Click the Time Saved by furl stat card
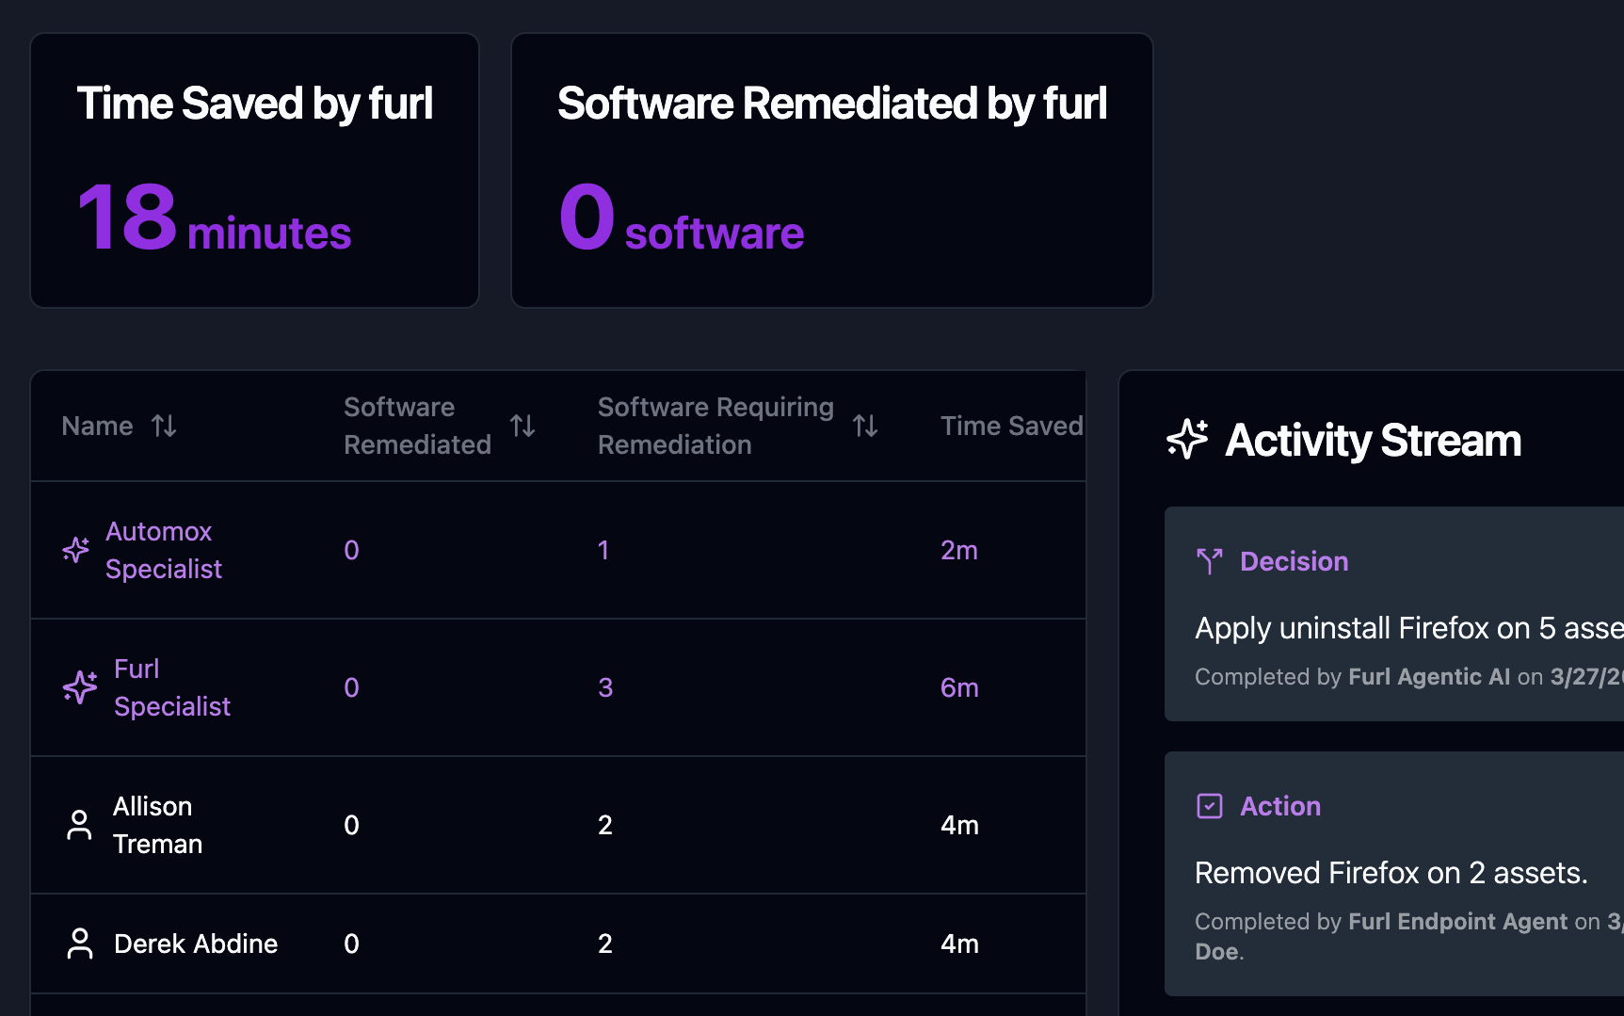 point(254,170)
